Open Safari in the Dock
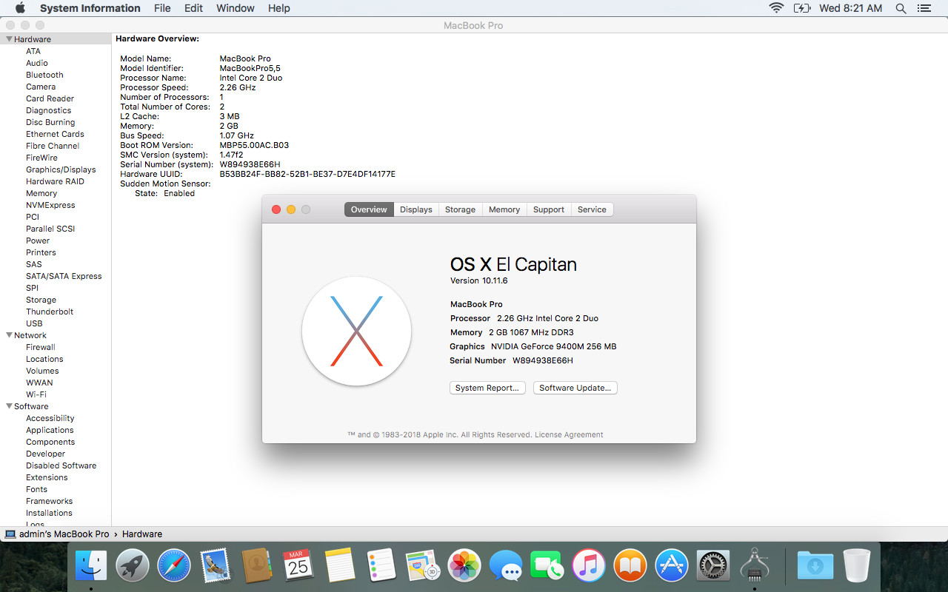 pos(174,566)
